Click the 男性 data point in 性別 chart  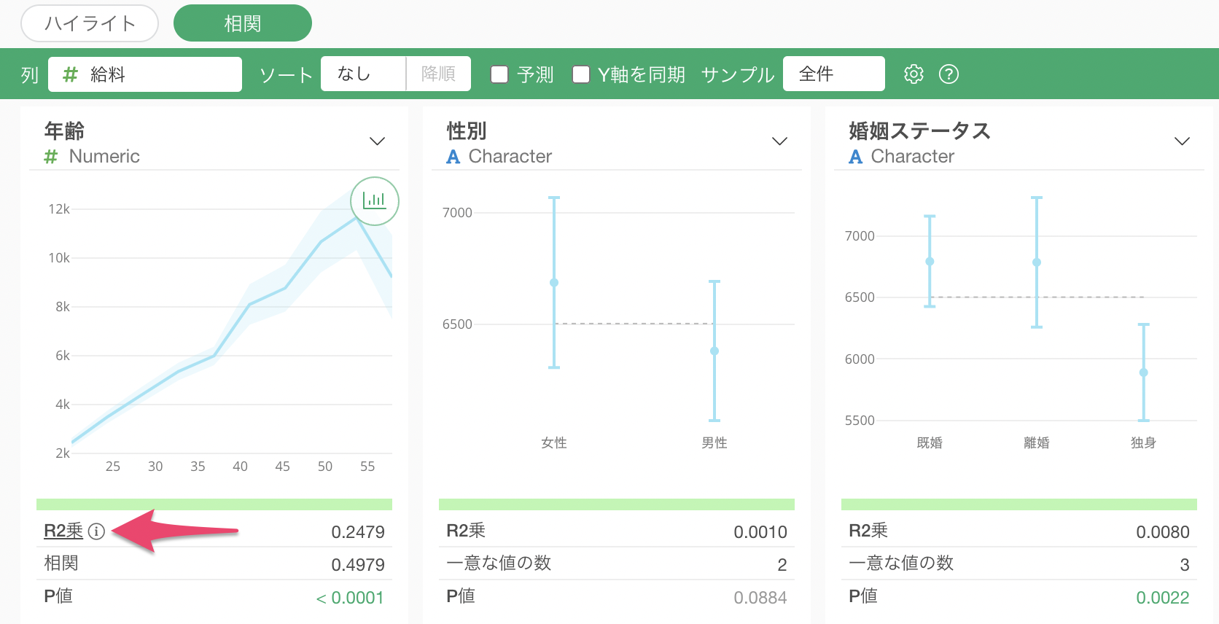click(x=714, y=351)
